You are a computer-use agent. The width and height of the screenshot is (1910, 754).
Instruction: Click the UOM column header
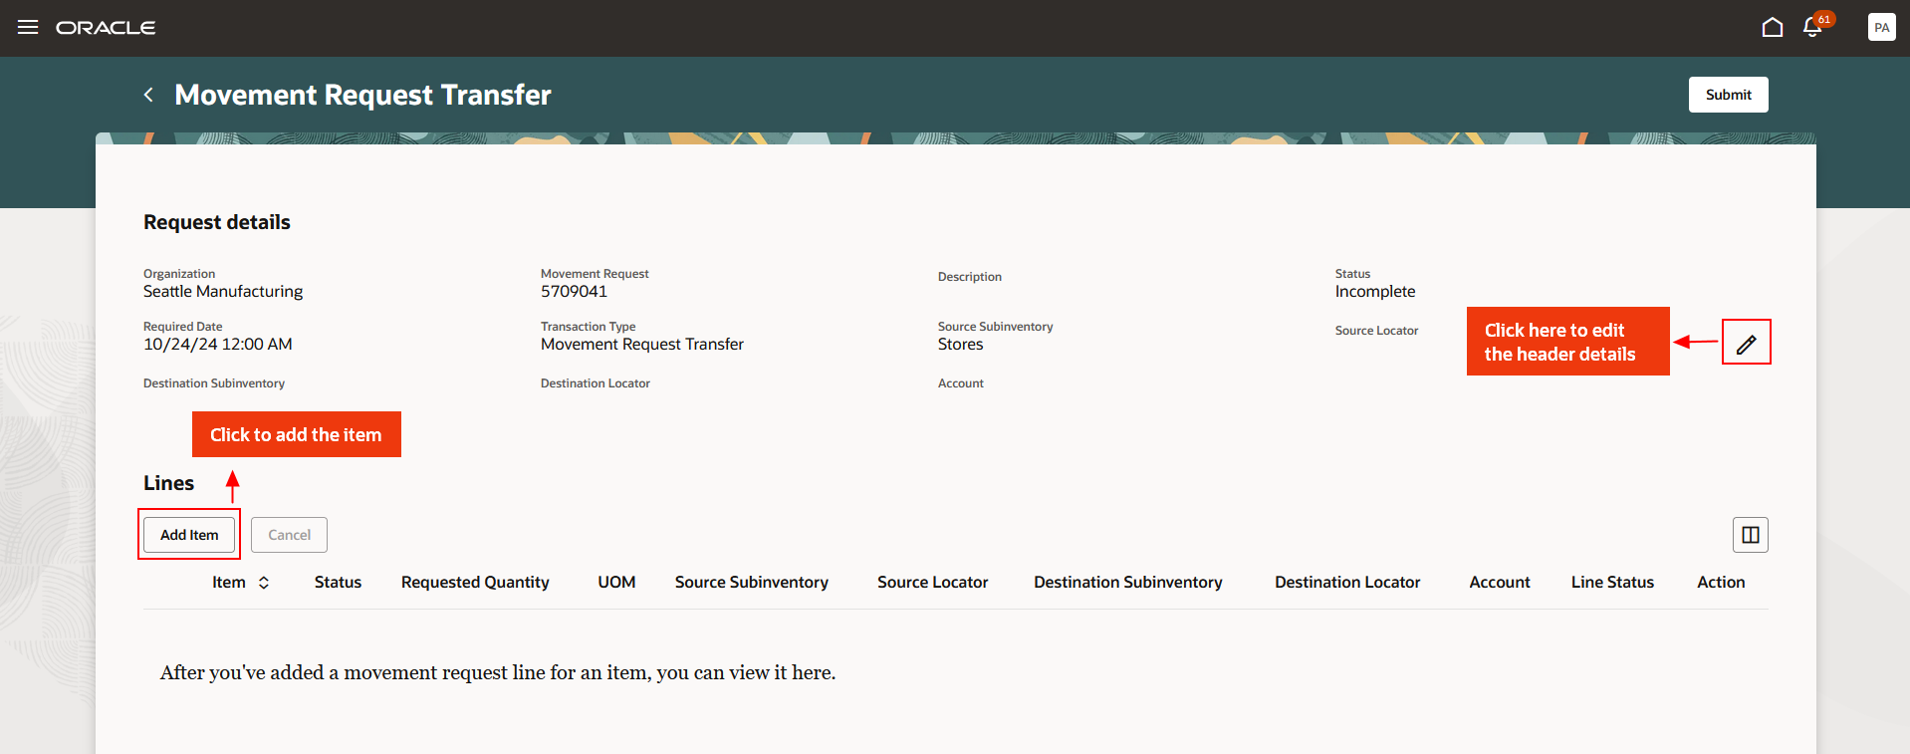pyautogui.click(x=616, y=583)
